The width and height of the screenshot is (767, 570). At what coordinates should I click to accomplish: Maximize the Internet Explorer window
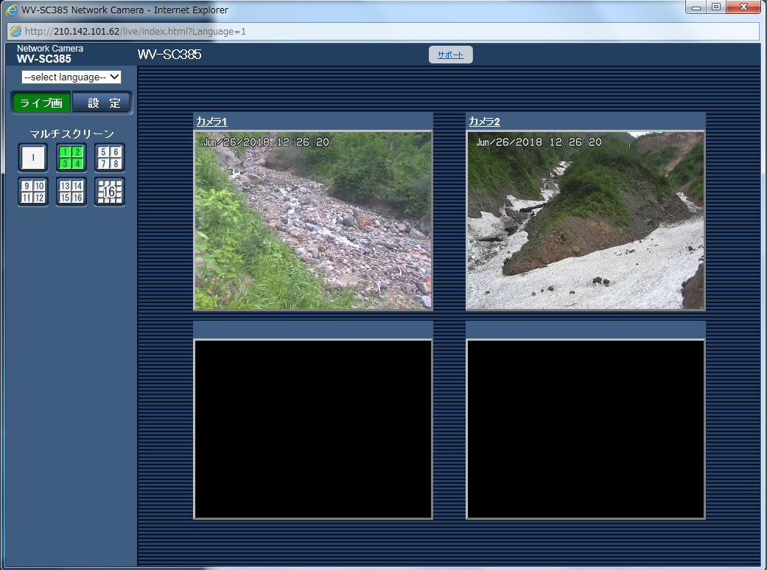[716, 7]
